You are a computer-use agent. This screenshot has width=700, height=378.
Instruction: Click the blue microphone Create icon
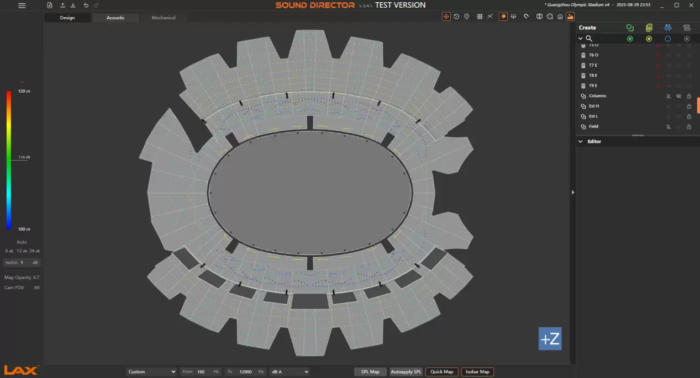668,28
